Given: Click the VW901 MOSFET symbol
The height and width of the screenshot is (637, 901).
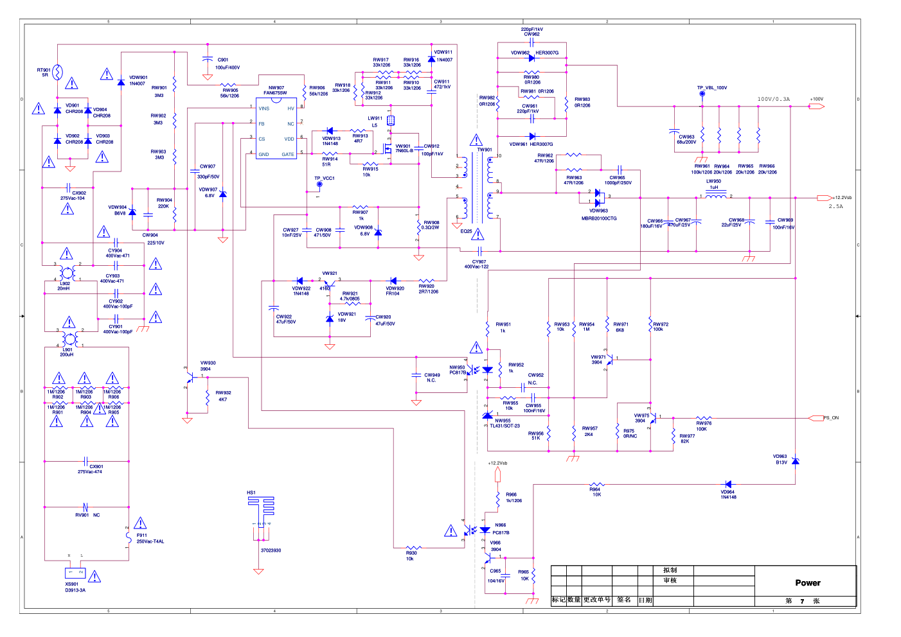Looking at the screenshot, I should (x=387, y=149).
